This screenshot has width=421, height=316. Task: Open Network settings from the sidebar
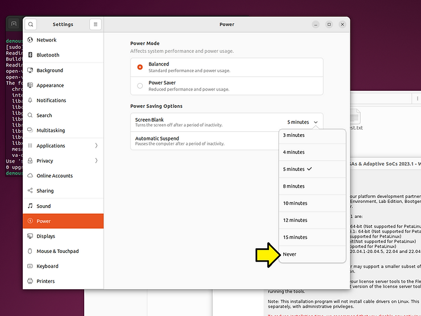[47, 40]
